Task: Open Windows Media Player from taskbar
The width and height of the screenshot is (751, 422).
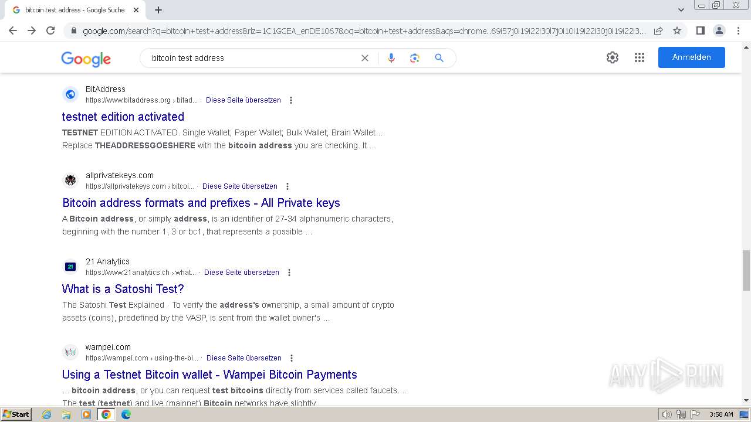Action: 86,414
